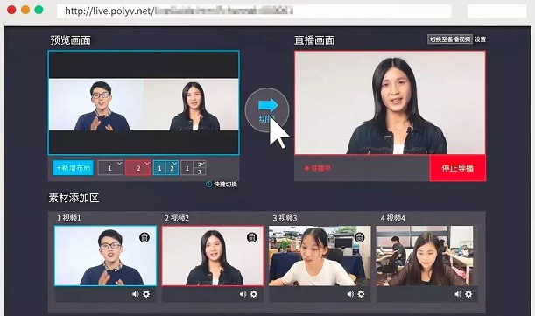Expand chevron on red layout 2
Image resolution: width=535 pixels, height=316 pixels.
click(147, 164)
